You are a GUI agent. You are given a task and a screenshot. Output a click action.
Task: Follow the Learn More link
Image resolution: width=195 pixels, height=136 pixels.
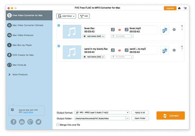(28, 112)
